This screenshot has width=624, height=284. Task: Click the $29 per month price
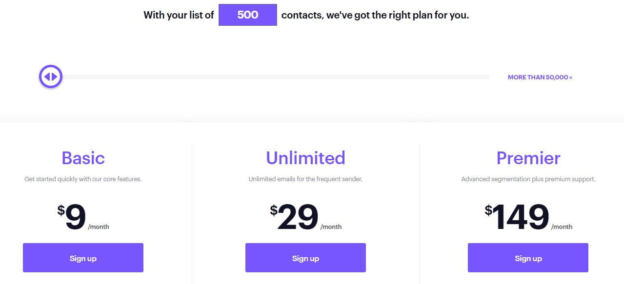[x=305, y=217]
